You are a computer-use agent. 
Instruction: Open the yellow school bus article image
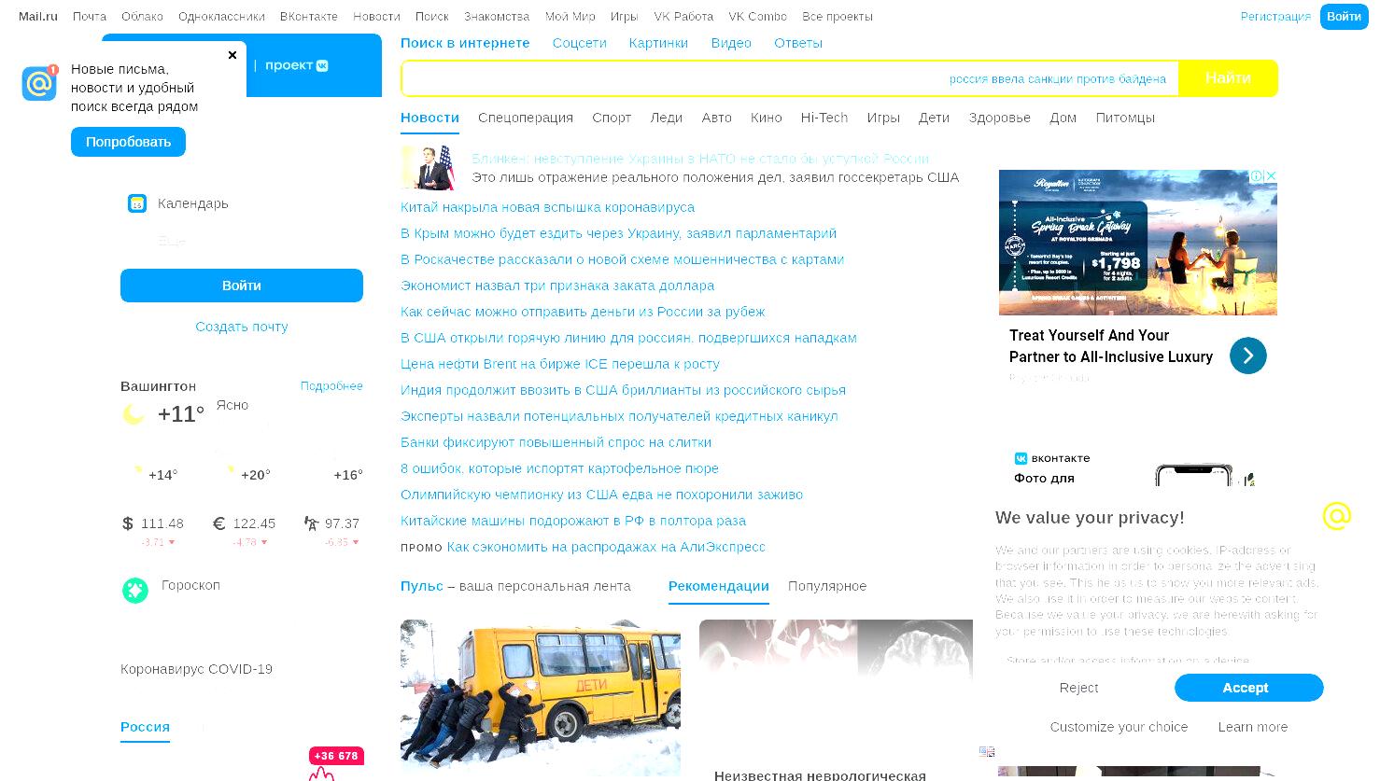541,698
